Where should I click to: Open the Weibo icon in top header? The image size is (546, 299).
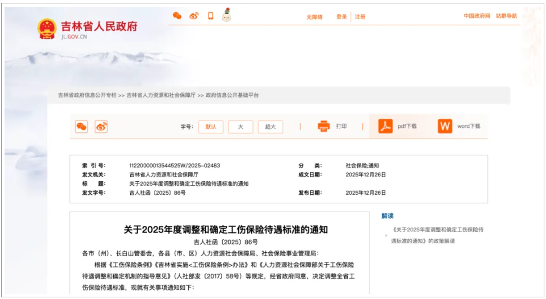coord(194,16)
